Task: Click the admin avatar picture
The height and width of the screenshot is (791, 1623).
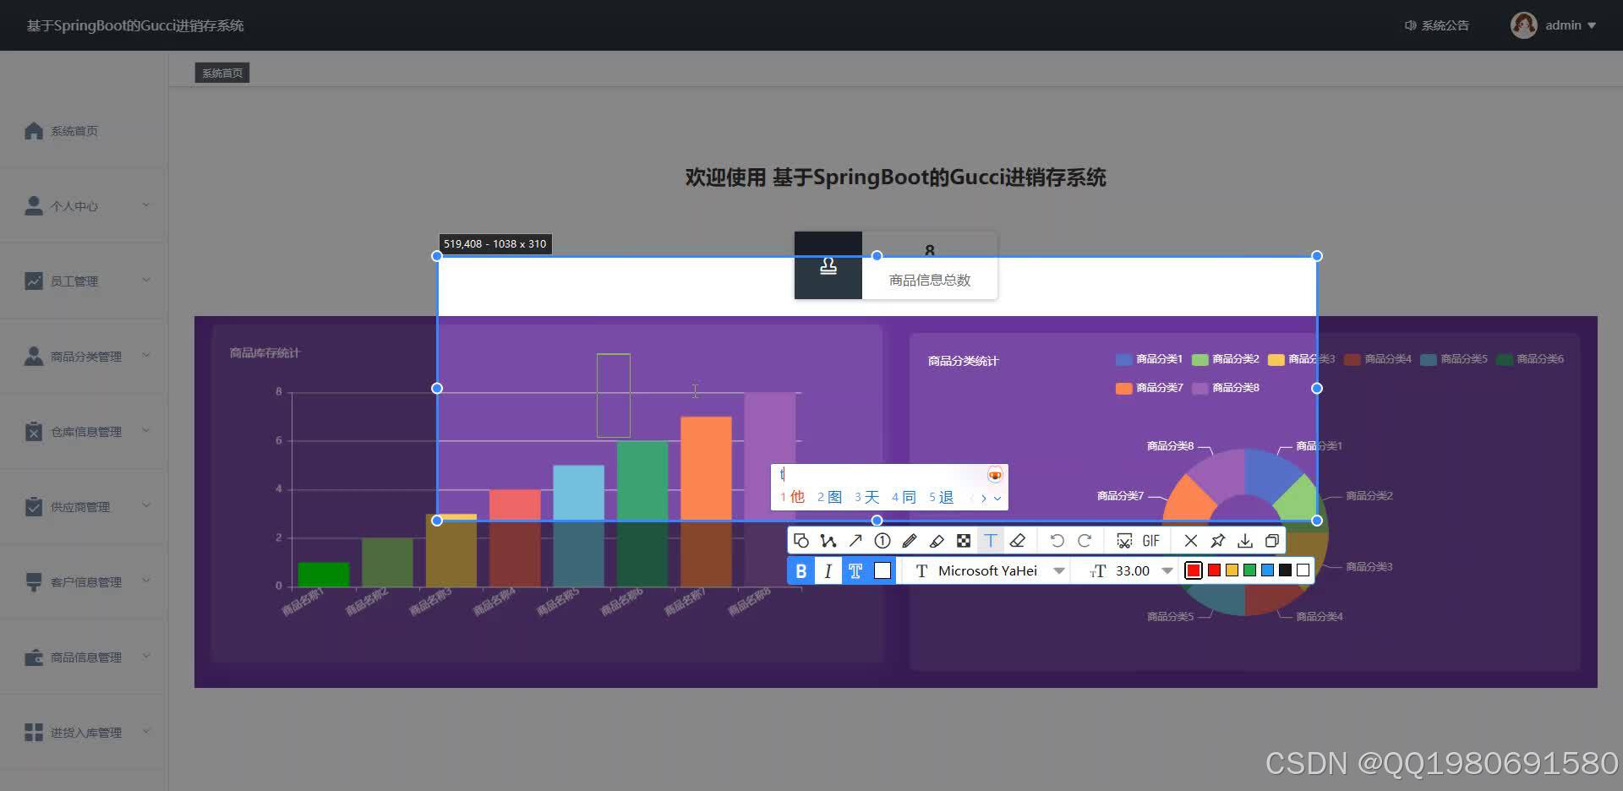Action: point(1523,25)
